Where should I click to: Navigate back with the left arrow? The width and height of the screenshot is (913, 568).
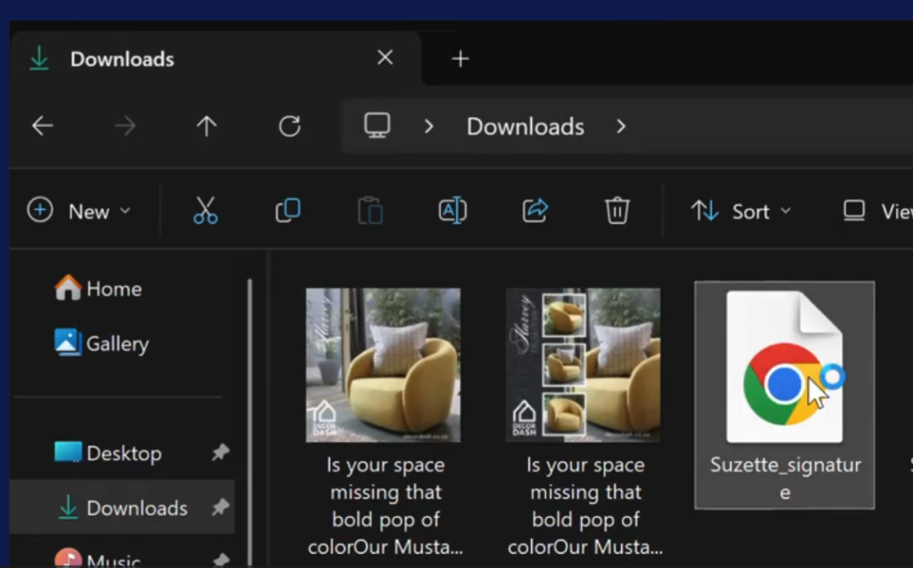42,126
